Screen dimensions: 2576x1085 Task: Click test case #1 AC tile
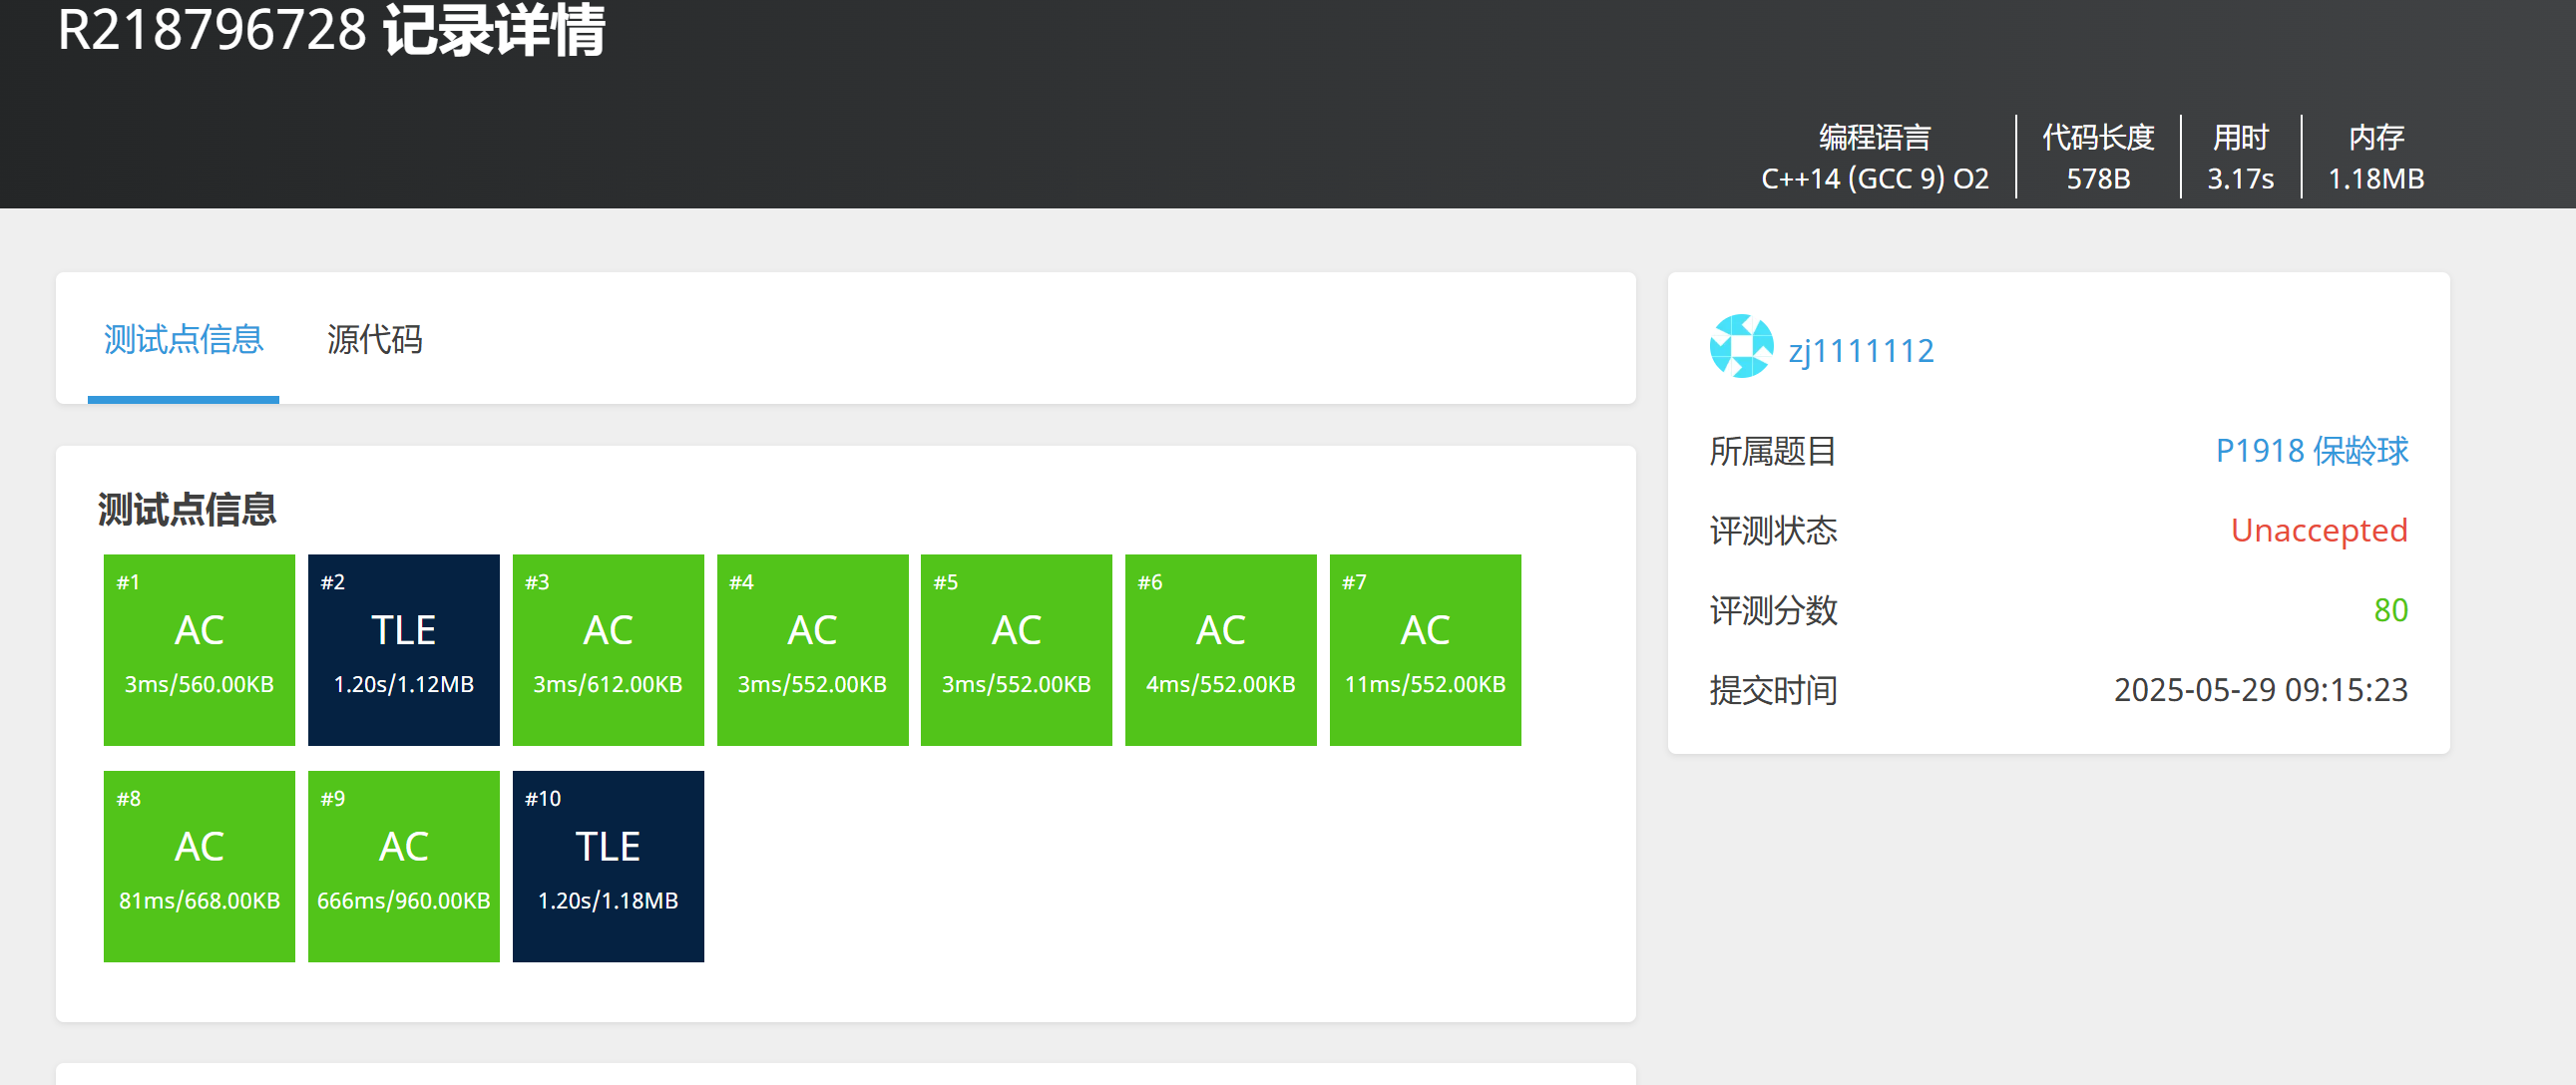(x=199, y=650)
